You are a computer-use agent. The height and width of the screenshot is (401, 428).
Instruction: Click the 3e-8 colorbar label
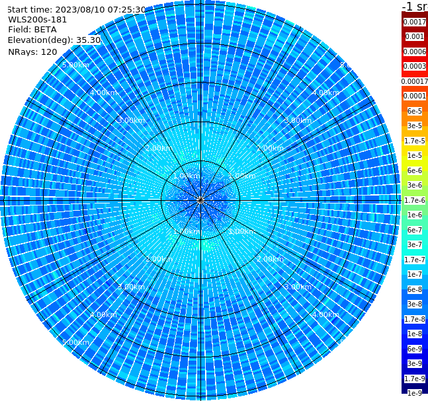pyautogui.click(x=415, y=304)
